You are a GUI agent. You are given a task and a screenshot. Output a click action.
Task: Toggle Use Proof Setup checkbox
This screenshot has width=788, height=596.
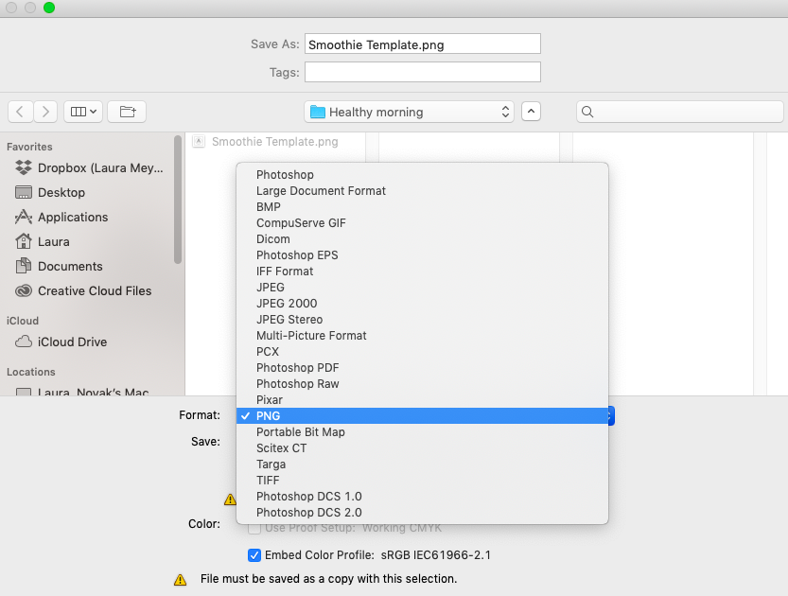(x=254, y=528)
